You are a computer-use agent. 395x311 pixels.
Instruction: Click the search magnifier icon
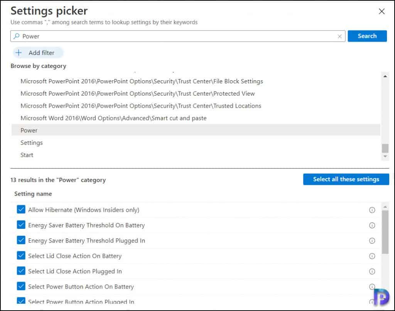coord(16,36)
